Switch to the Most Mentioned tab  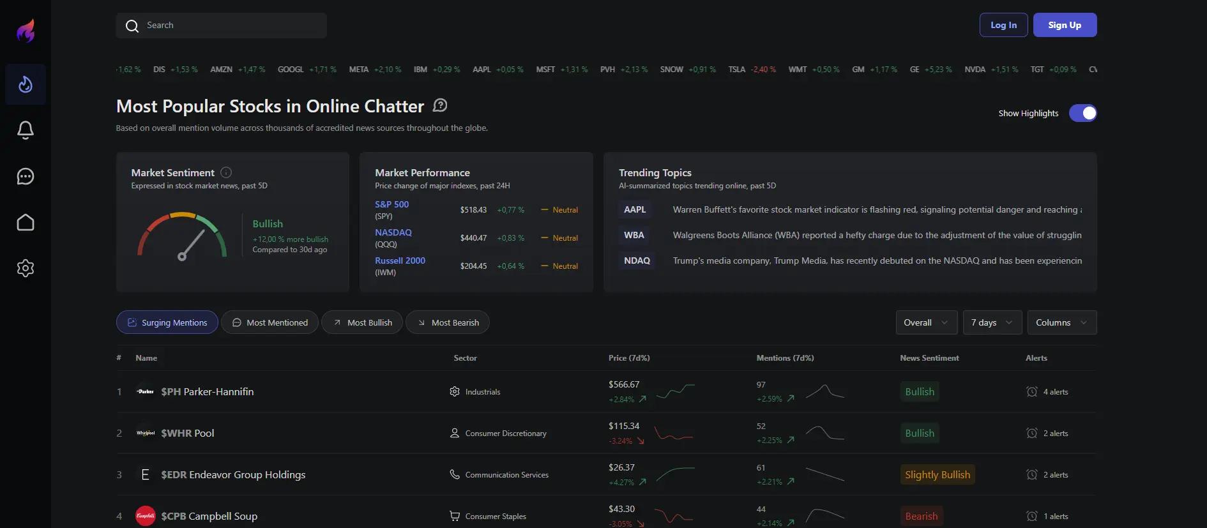269,322
